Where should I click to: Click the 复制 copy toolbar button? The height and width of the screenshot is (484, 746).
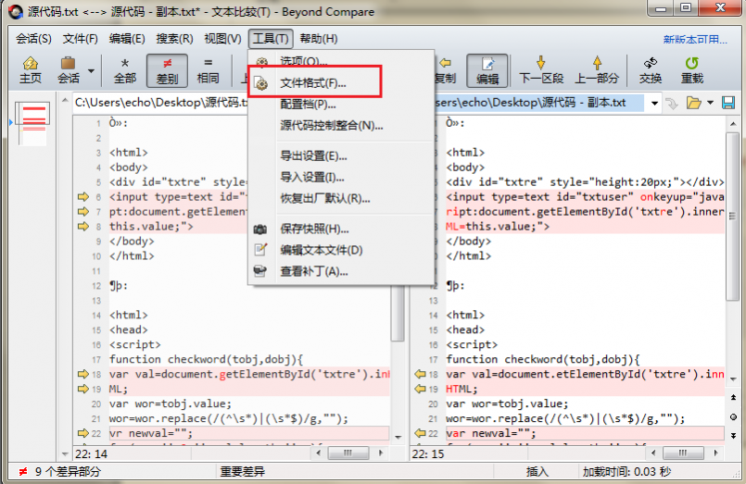446,69
